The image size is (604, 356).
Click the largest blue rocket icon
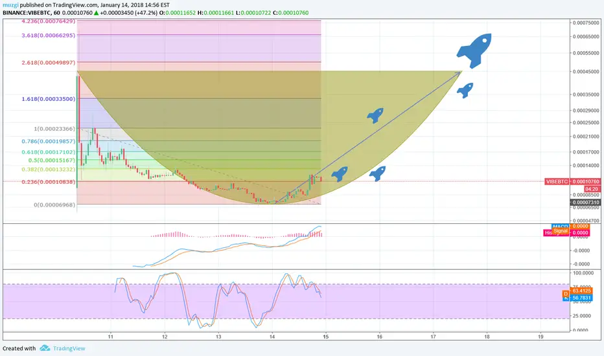click(474, 50)
